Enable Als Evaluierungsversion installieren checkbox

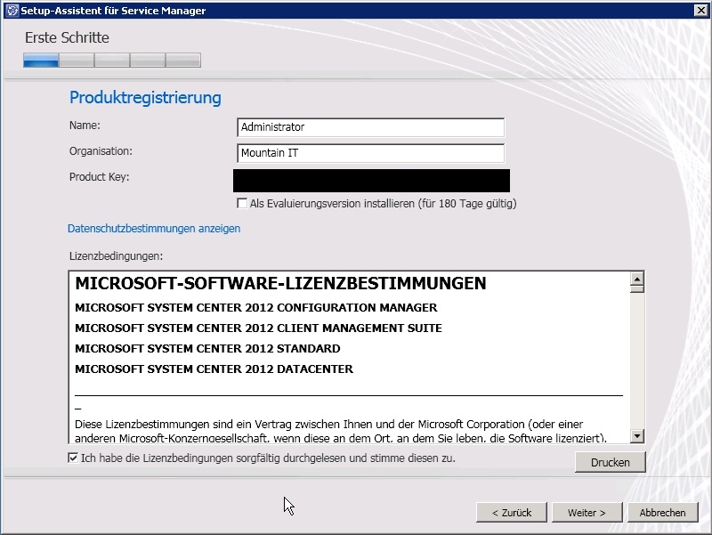[242, 204]
